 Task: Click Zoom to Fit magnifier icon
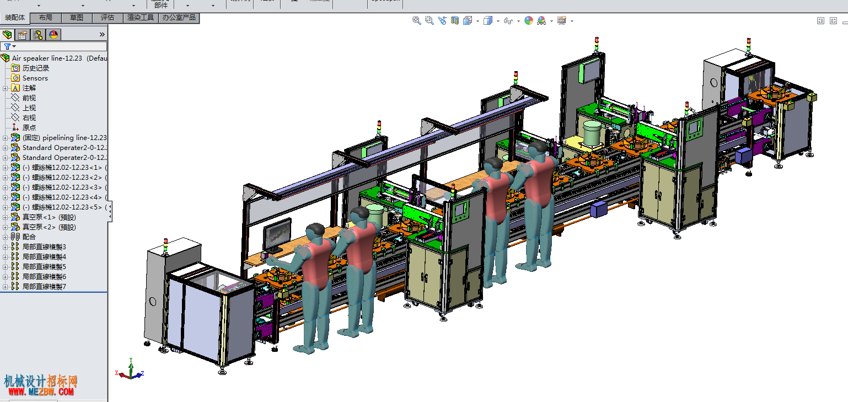click(417, 20)
